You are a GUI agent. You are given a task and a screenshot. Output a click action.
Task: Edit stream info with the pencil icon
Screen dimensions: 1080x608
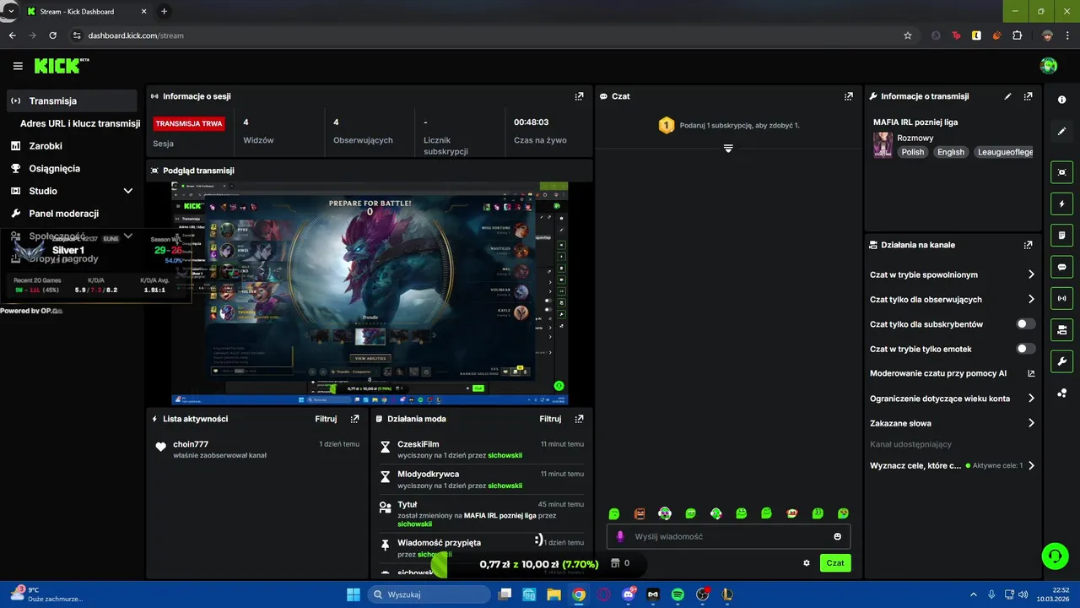pos(1007,96)
